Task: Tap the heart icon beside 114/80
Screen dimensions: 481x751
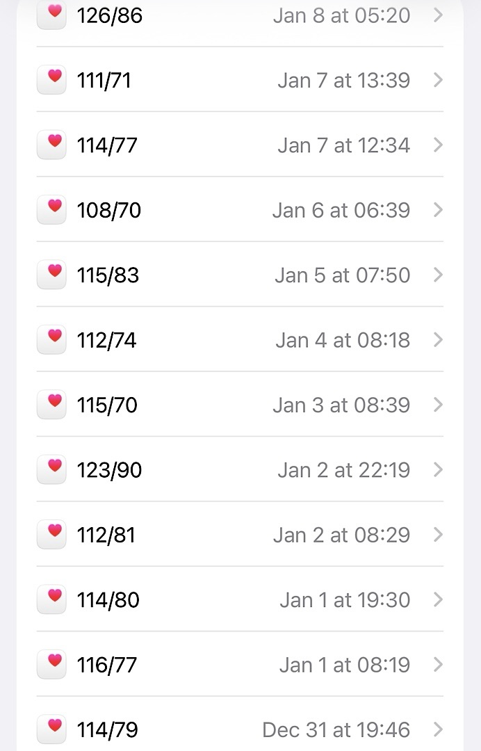Action: tap(51, 599)
